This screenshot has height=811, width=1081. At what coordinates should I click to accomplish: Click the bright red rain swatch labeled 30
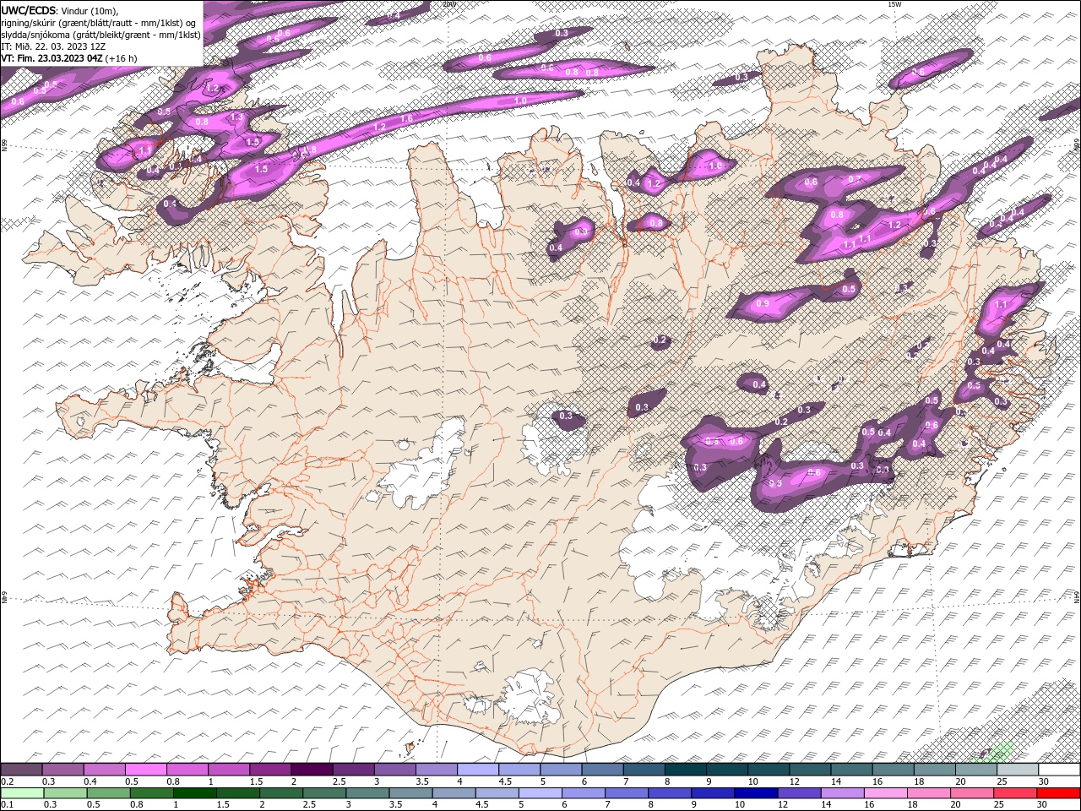1058,793
